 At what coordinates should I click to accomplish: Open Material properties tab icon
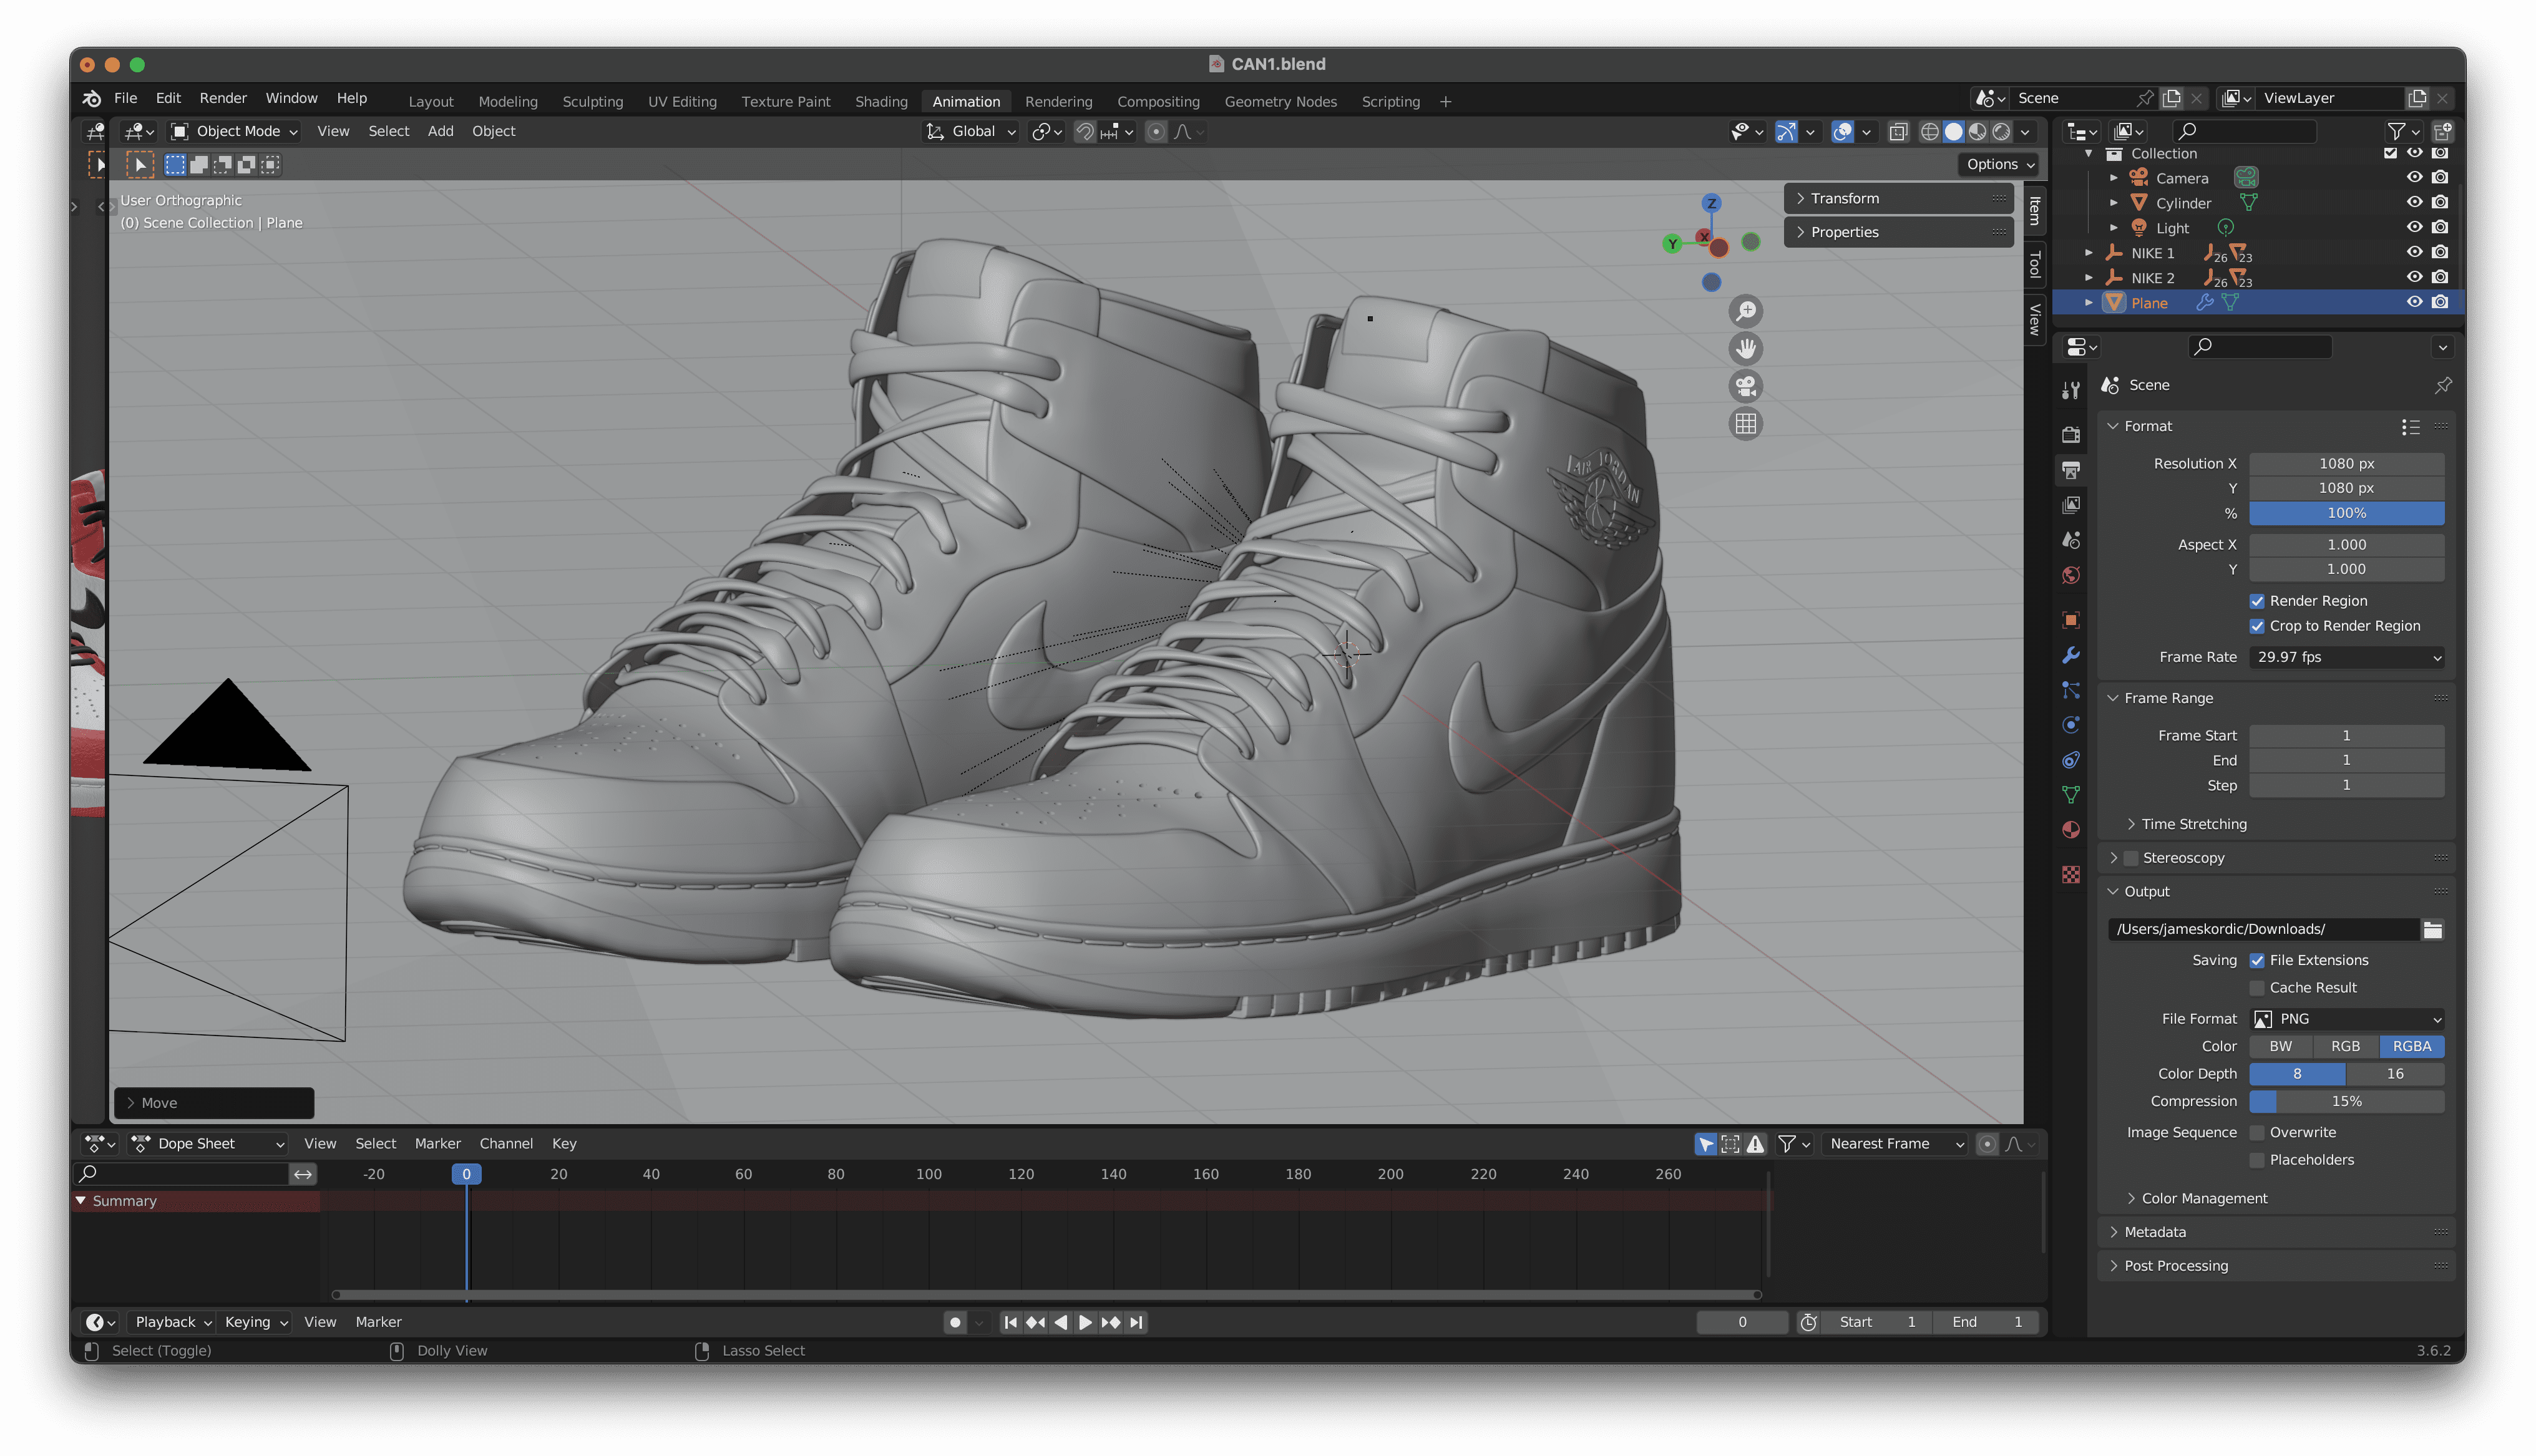click(x=2071, y=830)
